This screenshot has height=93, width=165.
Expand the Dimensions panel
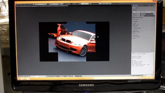(136, 20)
